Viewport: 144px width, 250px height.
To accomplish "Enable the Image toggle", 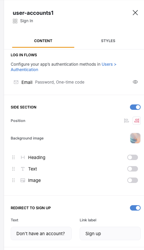I will point(133,180).
